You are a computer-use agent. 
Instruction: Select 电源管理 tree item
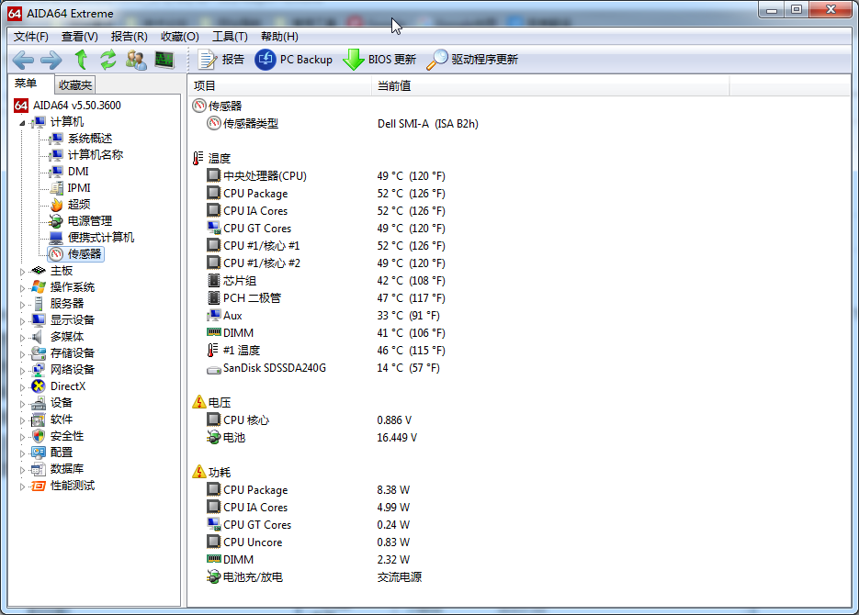(x=90, y=221)
